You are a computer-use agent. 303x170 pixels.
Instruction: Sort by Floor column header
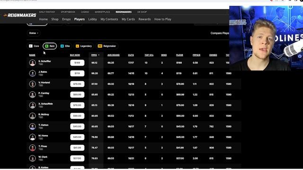click(x=179, y=55)
